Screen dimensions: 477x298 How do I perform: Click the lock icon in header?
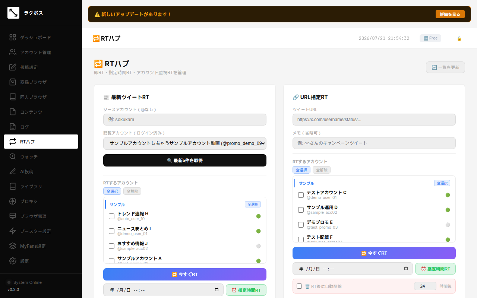(x=459, y=38)
